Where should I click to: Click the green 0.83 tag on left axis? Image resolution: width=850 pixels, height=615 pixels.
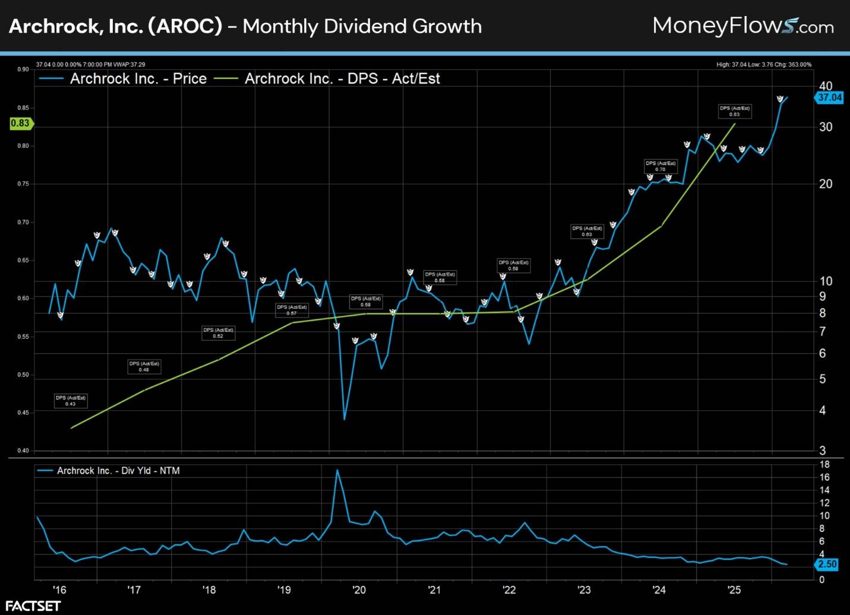click(21, 123)
